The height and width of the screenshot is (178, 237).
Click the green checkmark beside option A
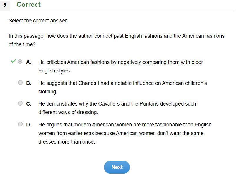13,61
